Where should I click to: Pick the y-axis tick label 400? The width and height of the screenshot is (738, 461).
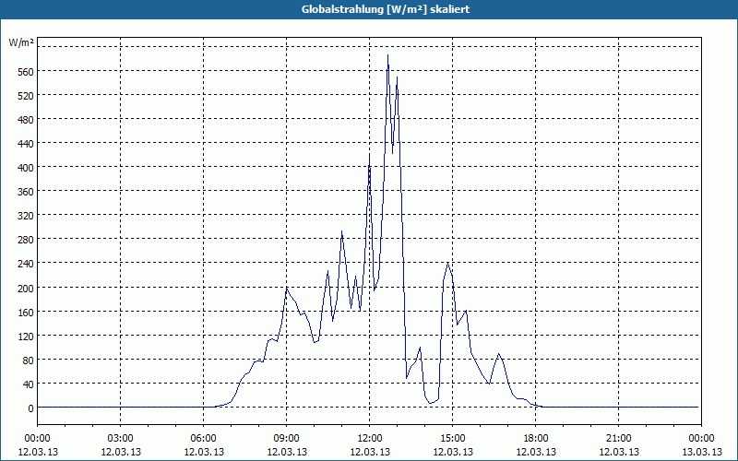click(26, 168)
